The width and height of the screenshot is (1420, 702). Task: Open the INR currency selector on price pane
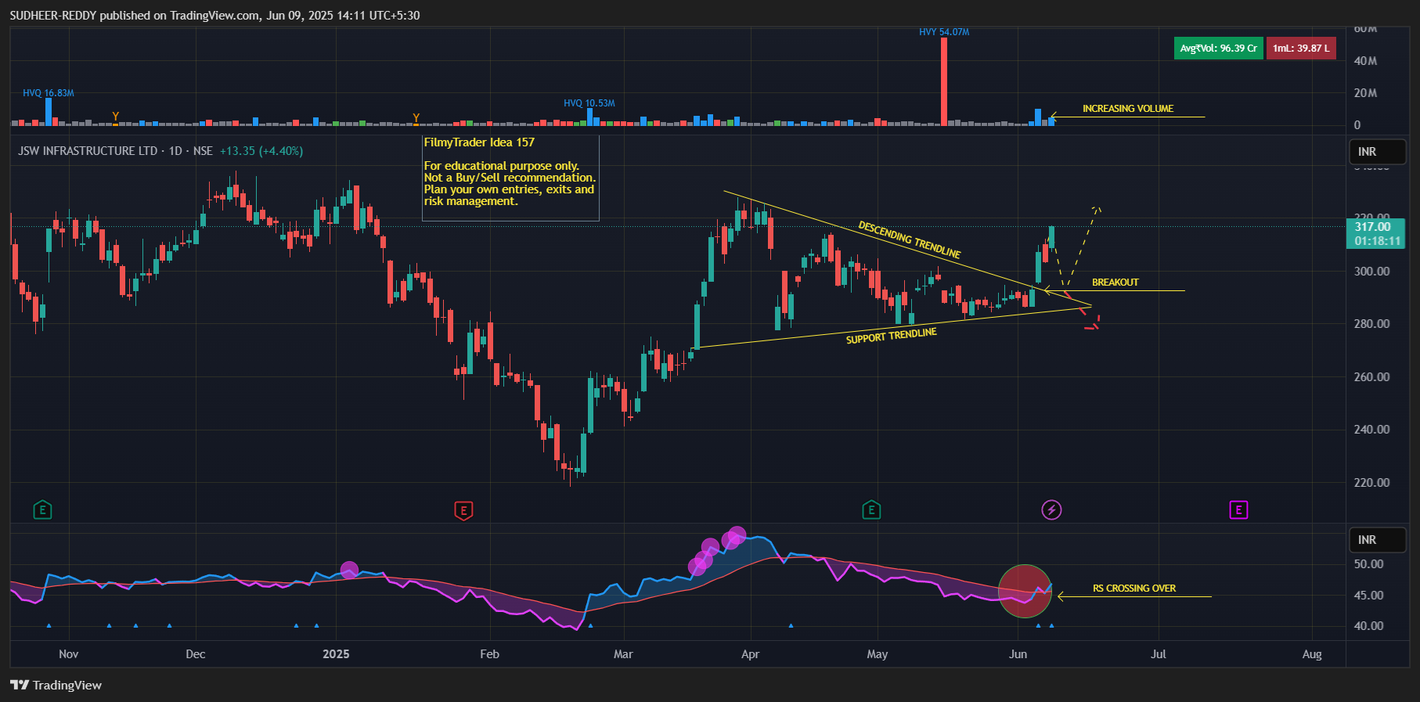point(1378,152)
